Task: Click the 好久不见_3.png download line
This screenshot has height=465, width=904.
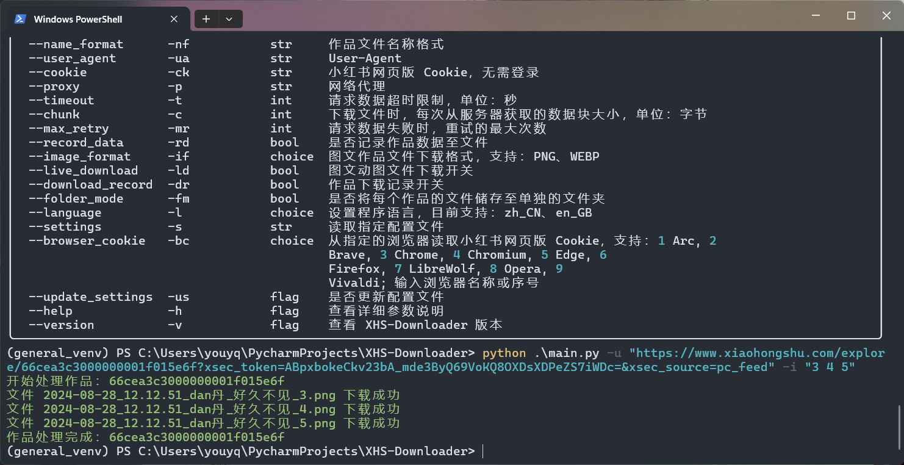Action: (203, 395)
